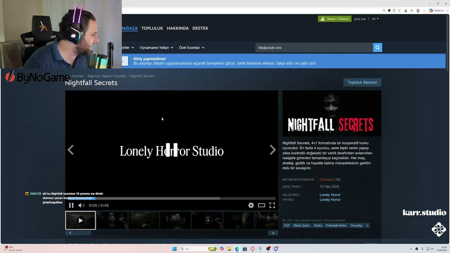Toggle theater mode on the video player
Screen dimensions: 450x253
pos(262,205)
